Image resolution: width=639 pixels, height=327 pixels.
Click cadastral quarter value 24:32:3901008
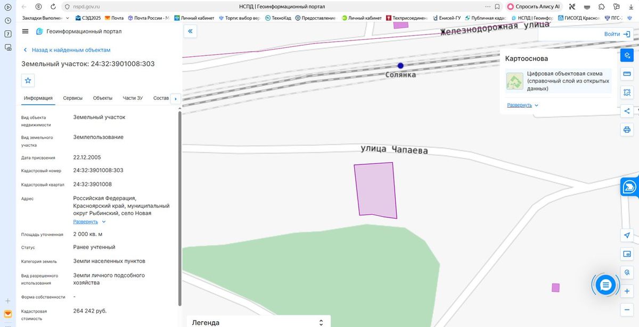(x=92, y=184)
